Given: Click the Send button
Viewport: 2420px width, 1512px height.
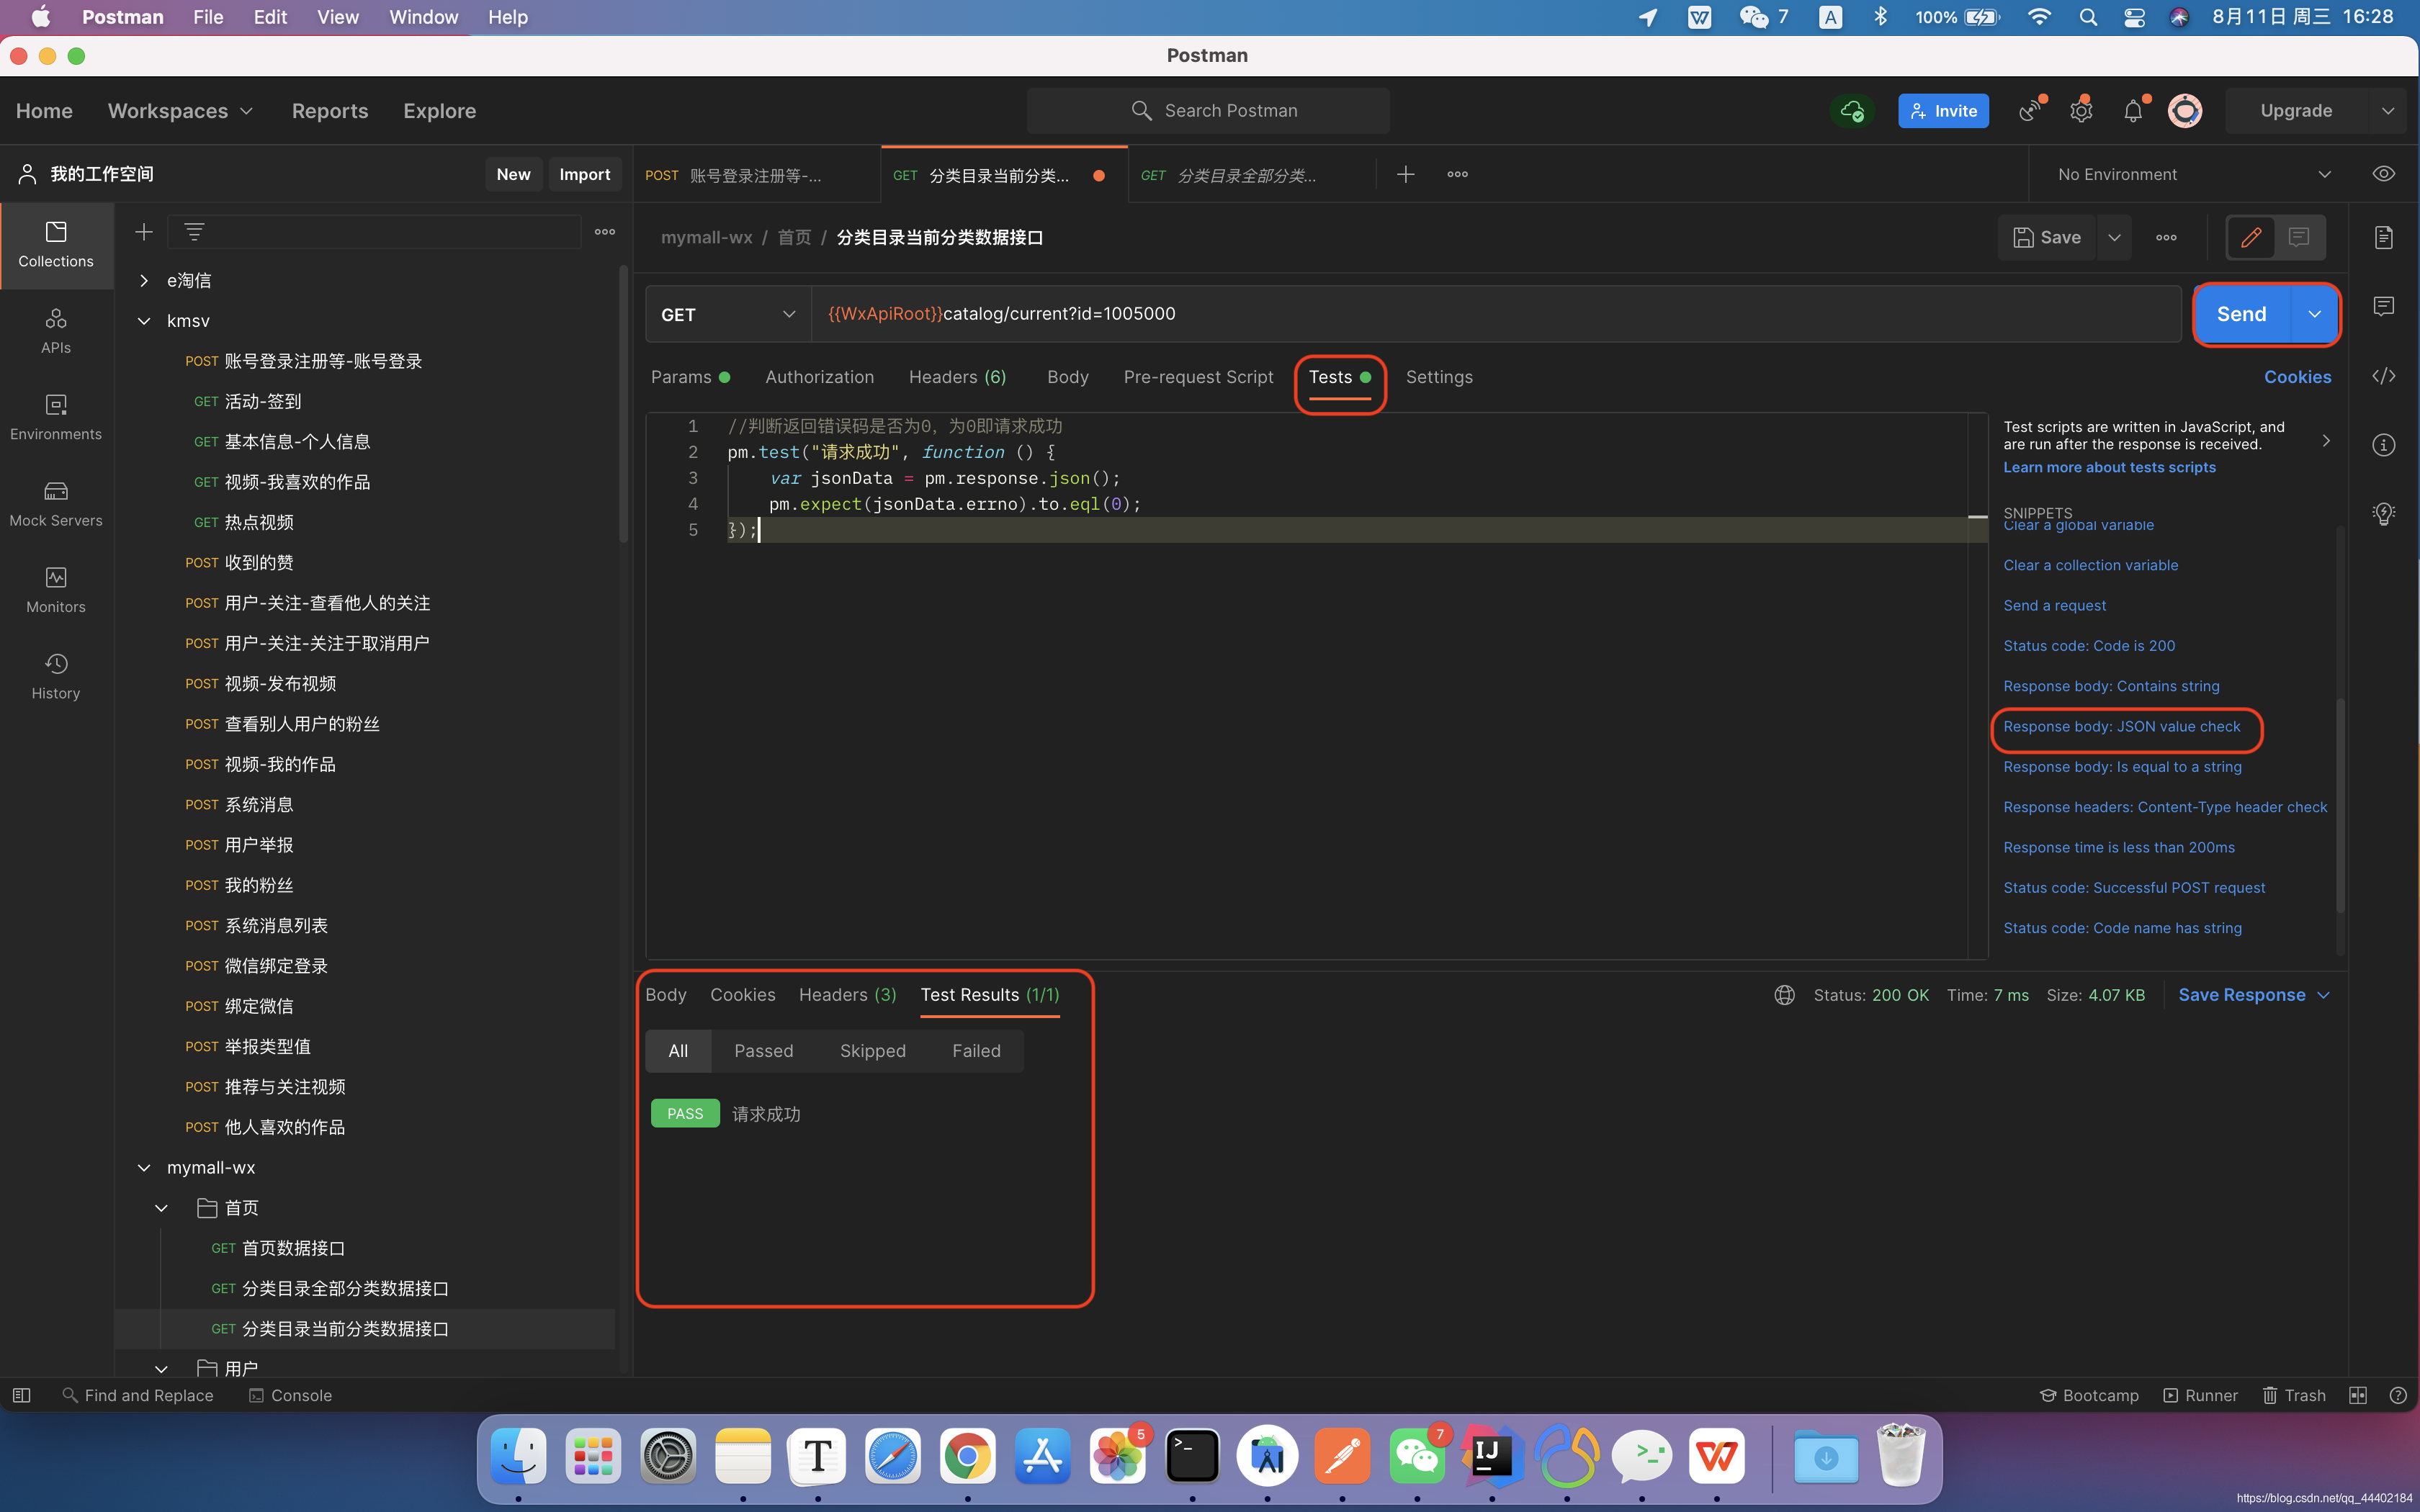Looking at the screenshot, I should [2241, 314].
